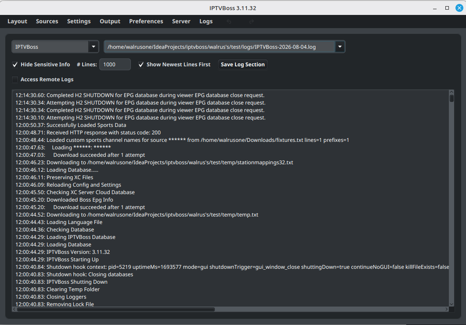Click the scroll left arrow of log area

pyautogui.click(x=14, y=309)
